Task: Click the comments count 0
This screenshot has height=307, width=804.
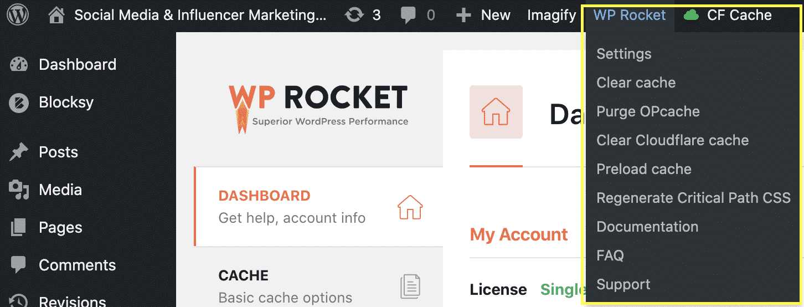Action: pyautogui.click(x=431, y=16)
